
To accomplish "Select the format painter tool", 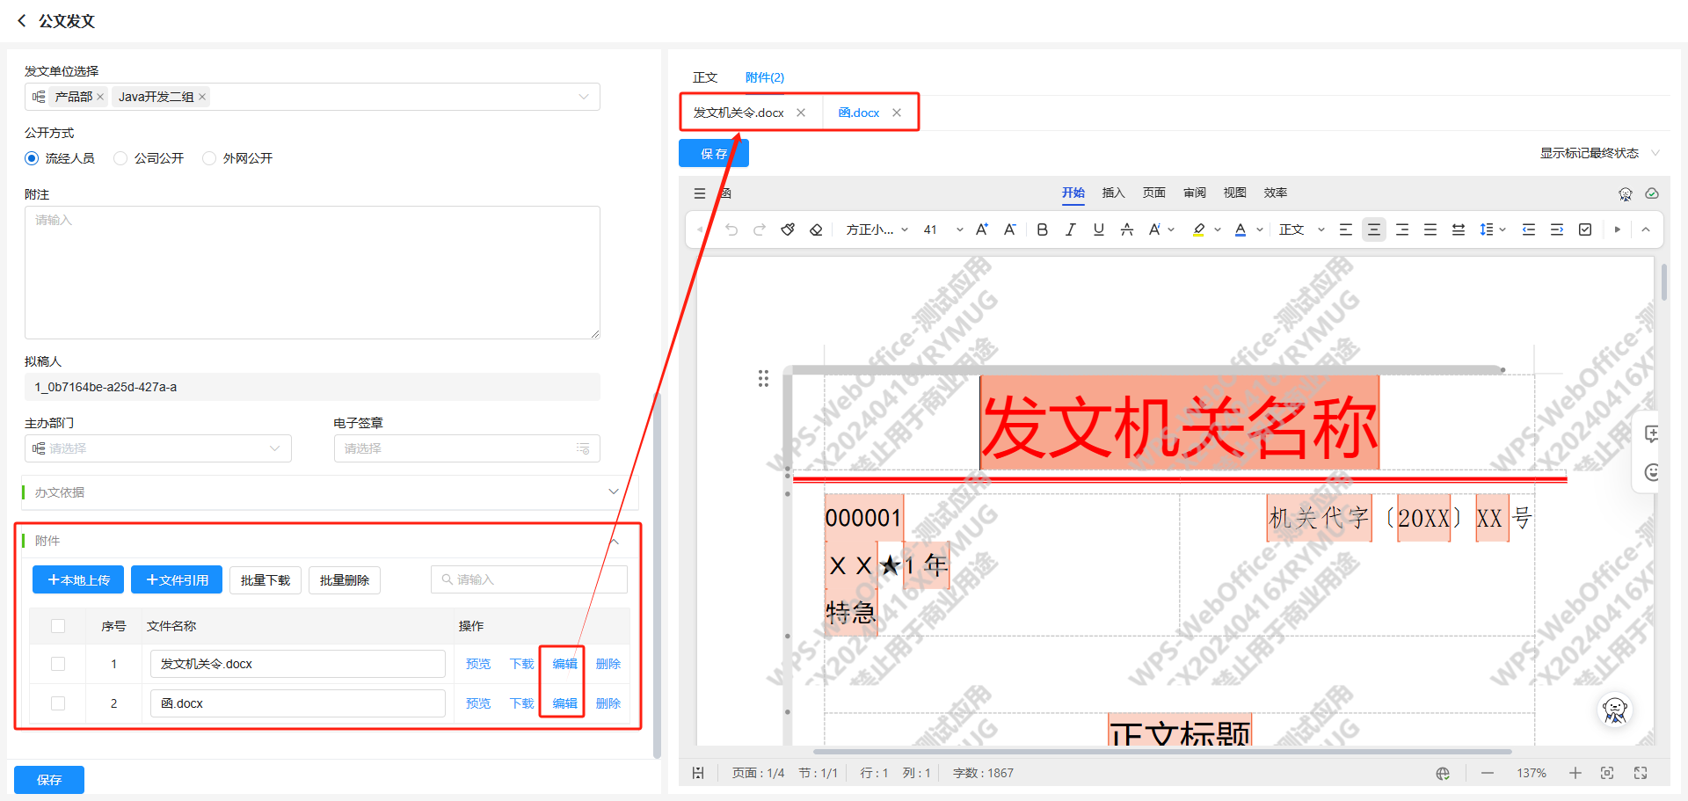I will [788, 229].
